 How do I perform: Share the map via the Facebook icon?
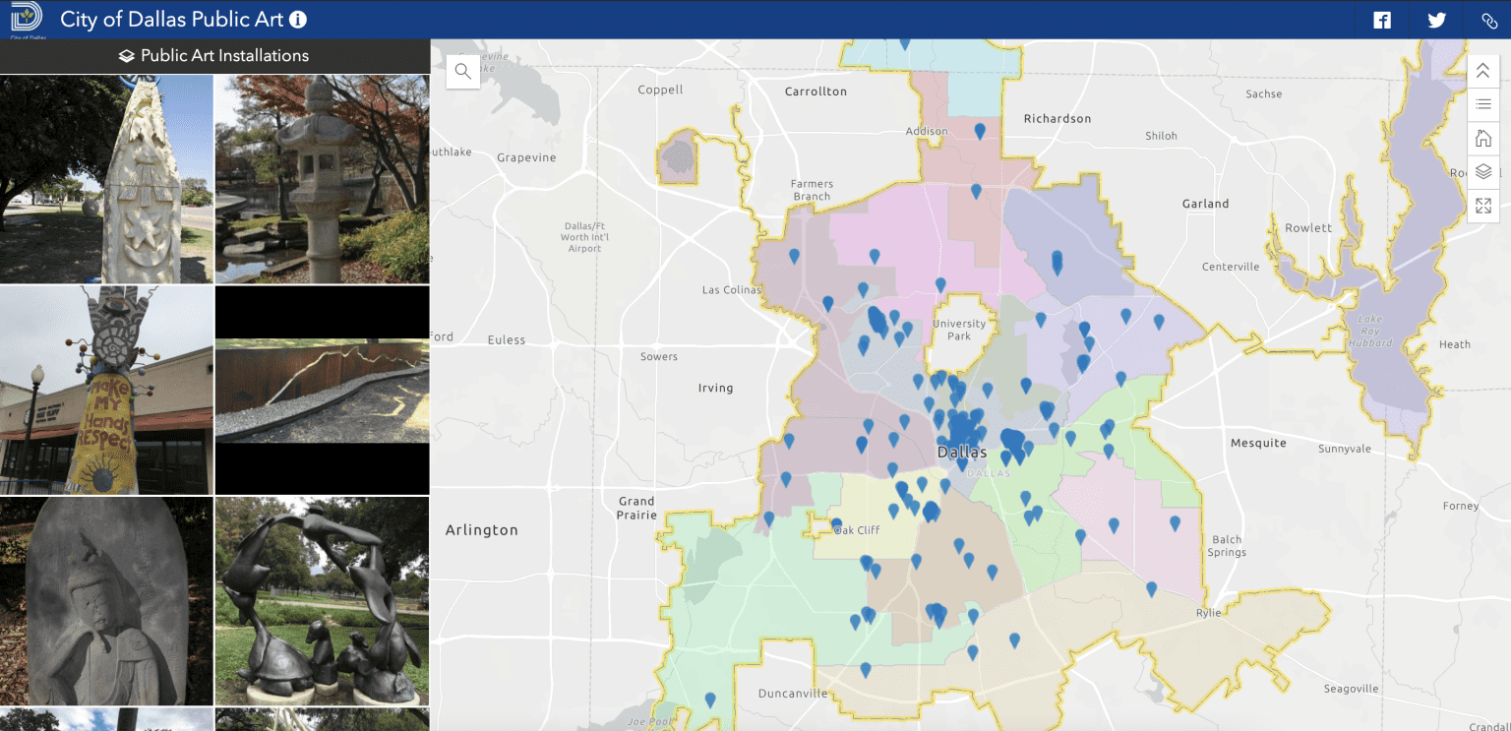1381,20
